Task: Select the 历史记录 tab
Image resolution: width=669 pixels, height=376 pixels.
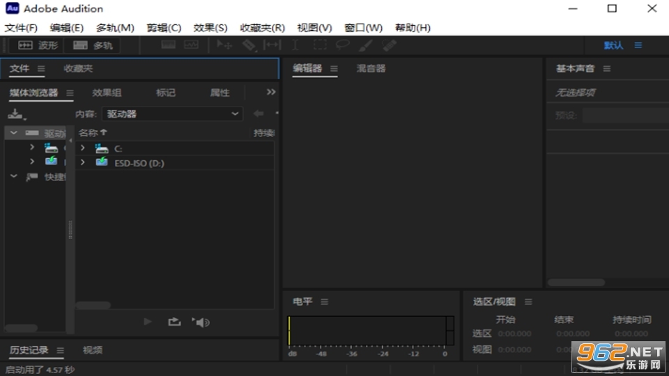Action: point(29,350)
